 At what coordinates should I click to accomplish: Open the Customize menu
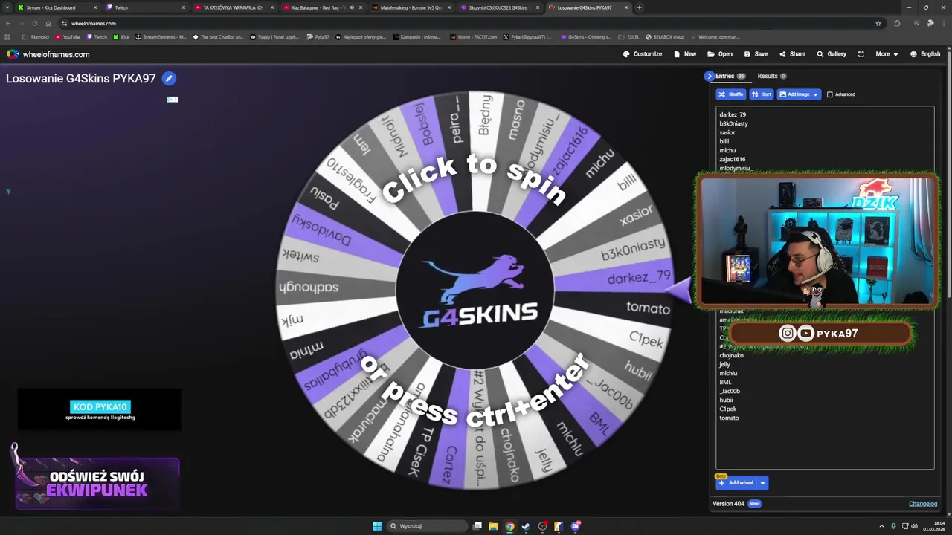point(643,54)
